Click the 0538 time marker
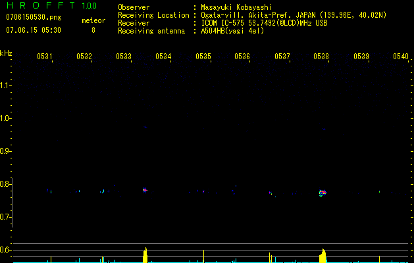 [321, 56]
